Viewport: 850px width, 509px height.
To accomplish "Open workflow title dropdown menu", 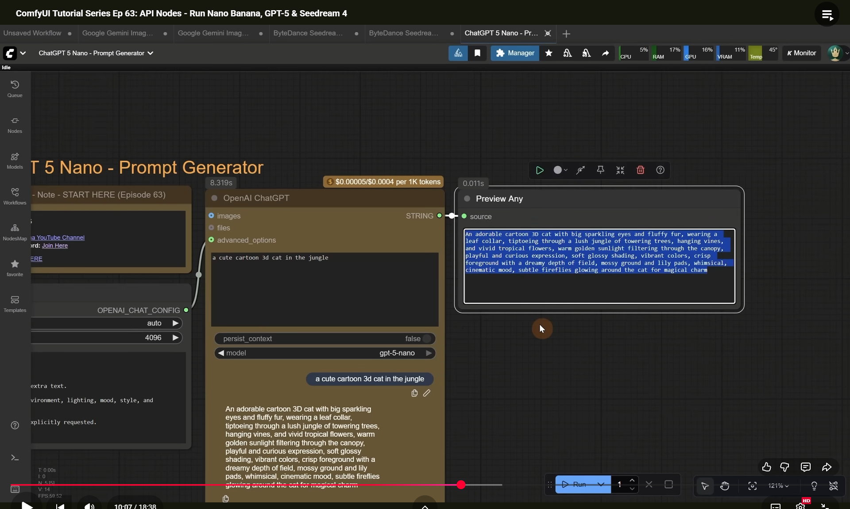I will pos(151,53).
